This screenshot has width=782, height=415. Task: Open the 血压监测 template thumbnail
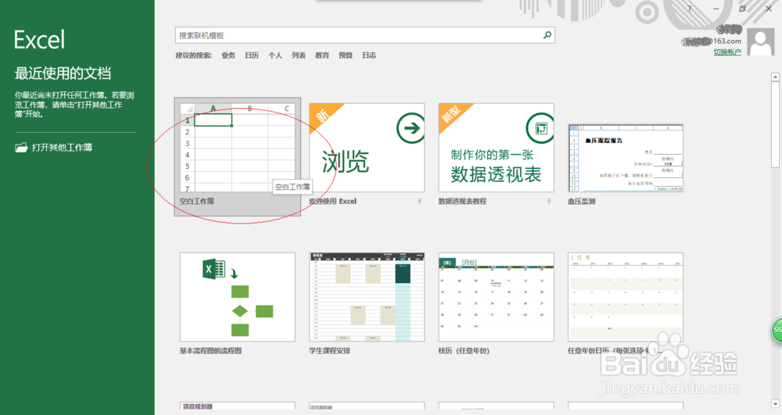(626, 159)
